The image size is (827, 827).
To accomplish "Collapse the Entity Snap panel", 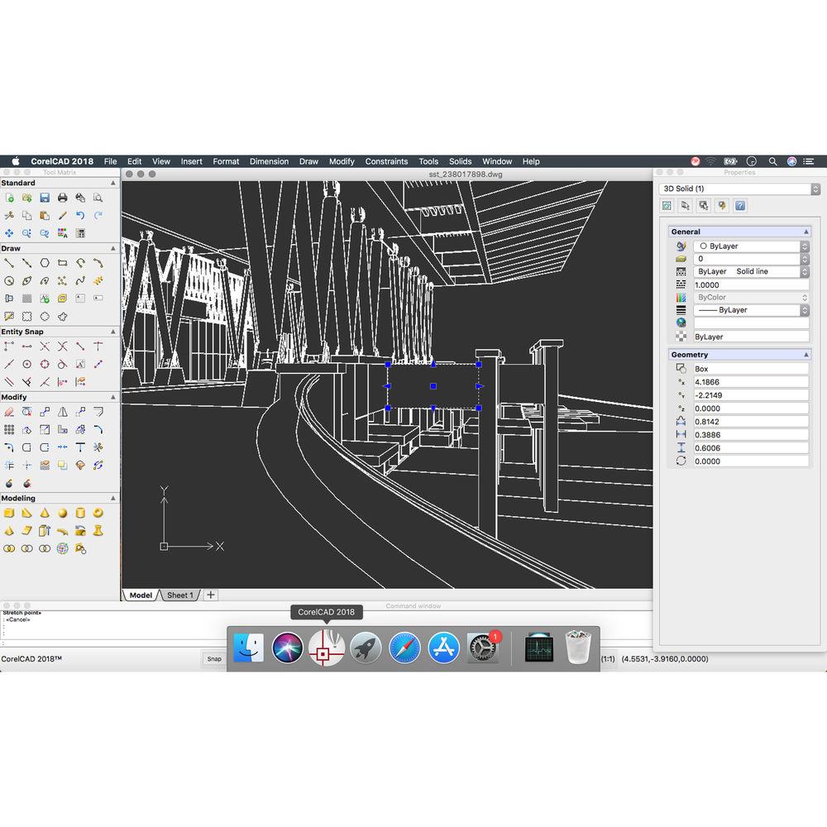I will (x=112, y=331).
